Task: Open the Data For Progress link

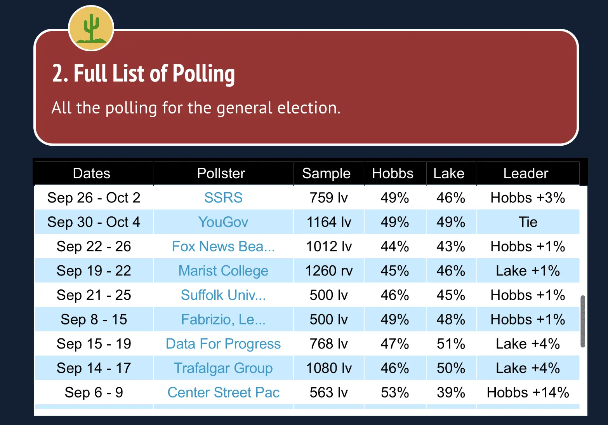Action: (223, 344)
